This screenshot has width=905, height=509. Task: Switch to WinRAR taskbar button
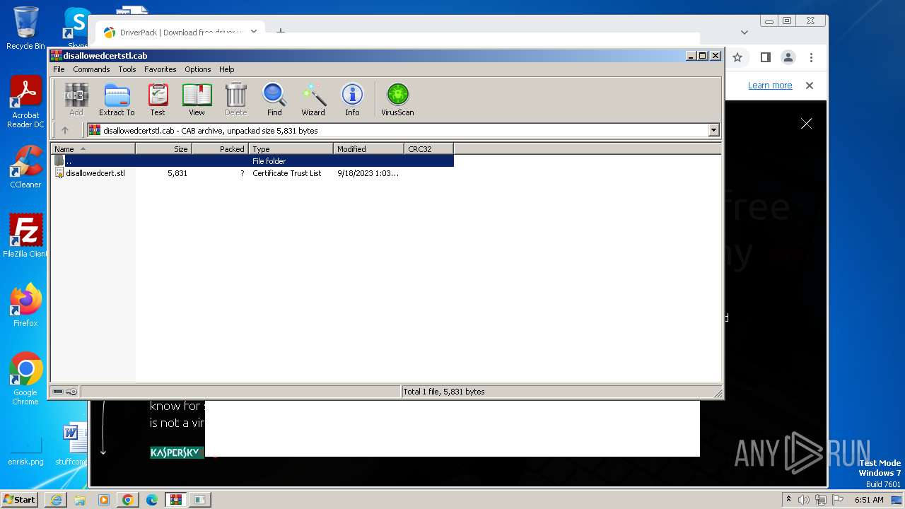pyautogui.click(x=176, y=500)
